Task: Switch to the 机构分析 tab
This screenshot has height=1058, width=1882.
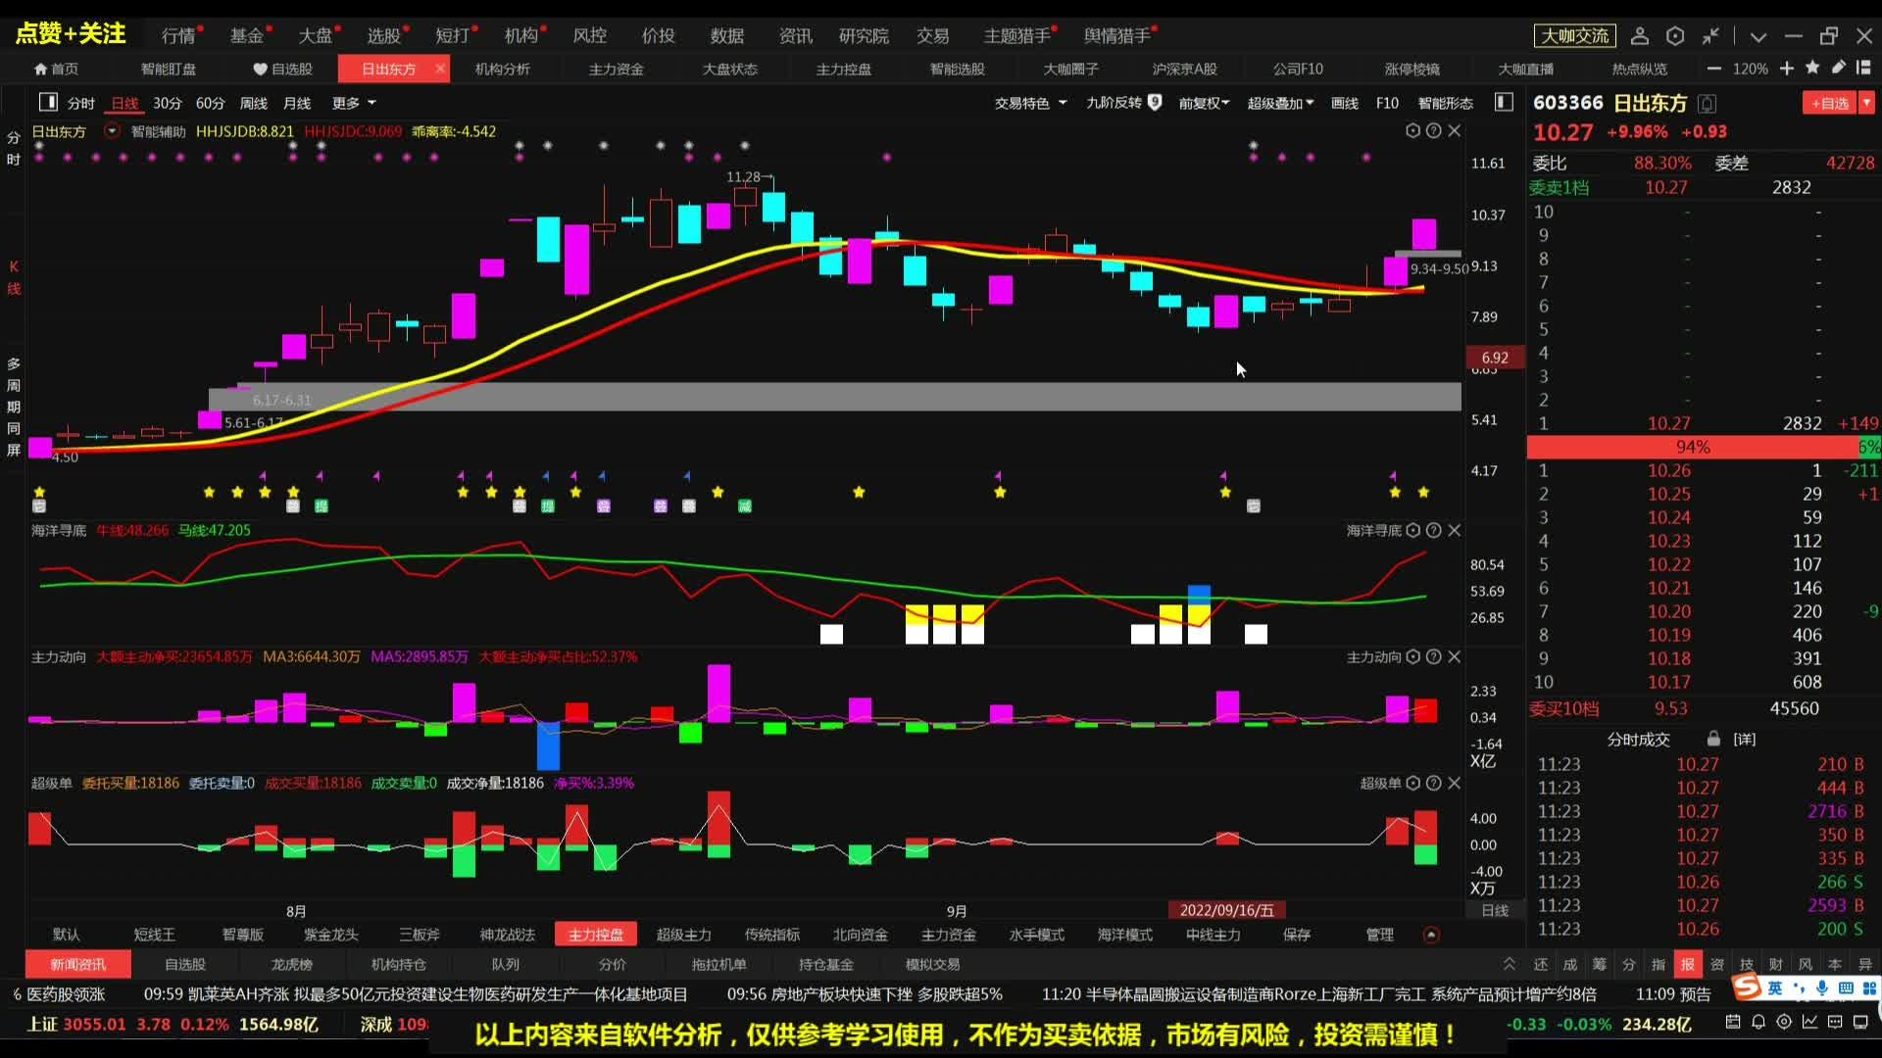Action: (x=502, y=69)
